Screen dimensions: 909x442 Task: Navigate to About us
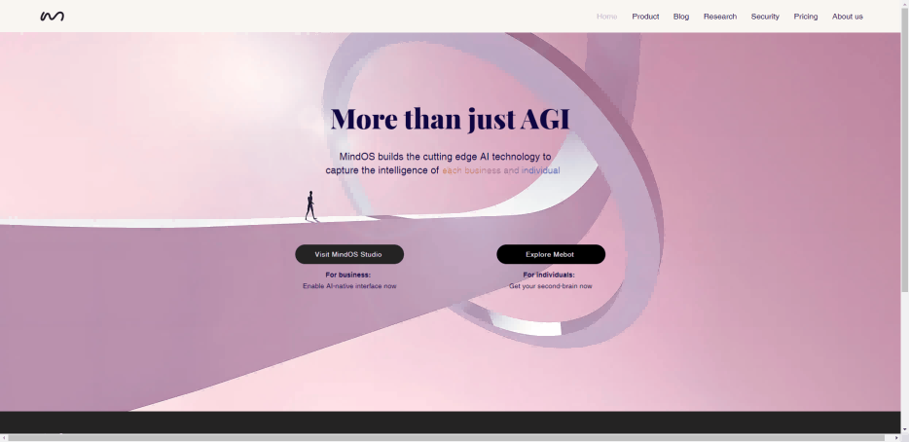tap(848, 17)
